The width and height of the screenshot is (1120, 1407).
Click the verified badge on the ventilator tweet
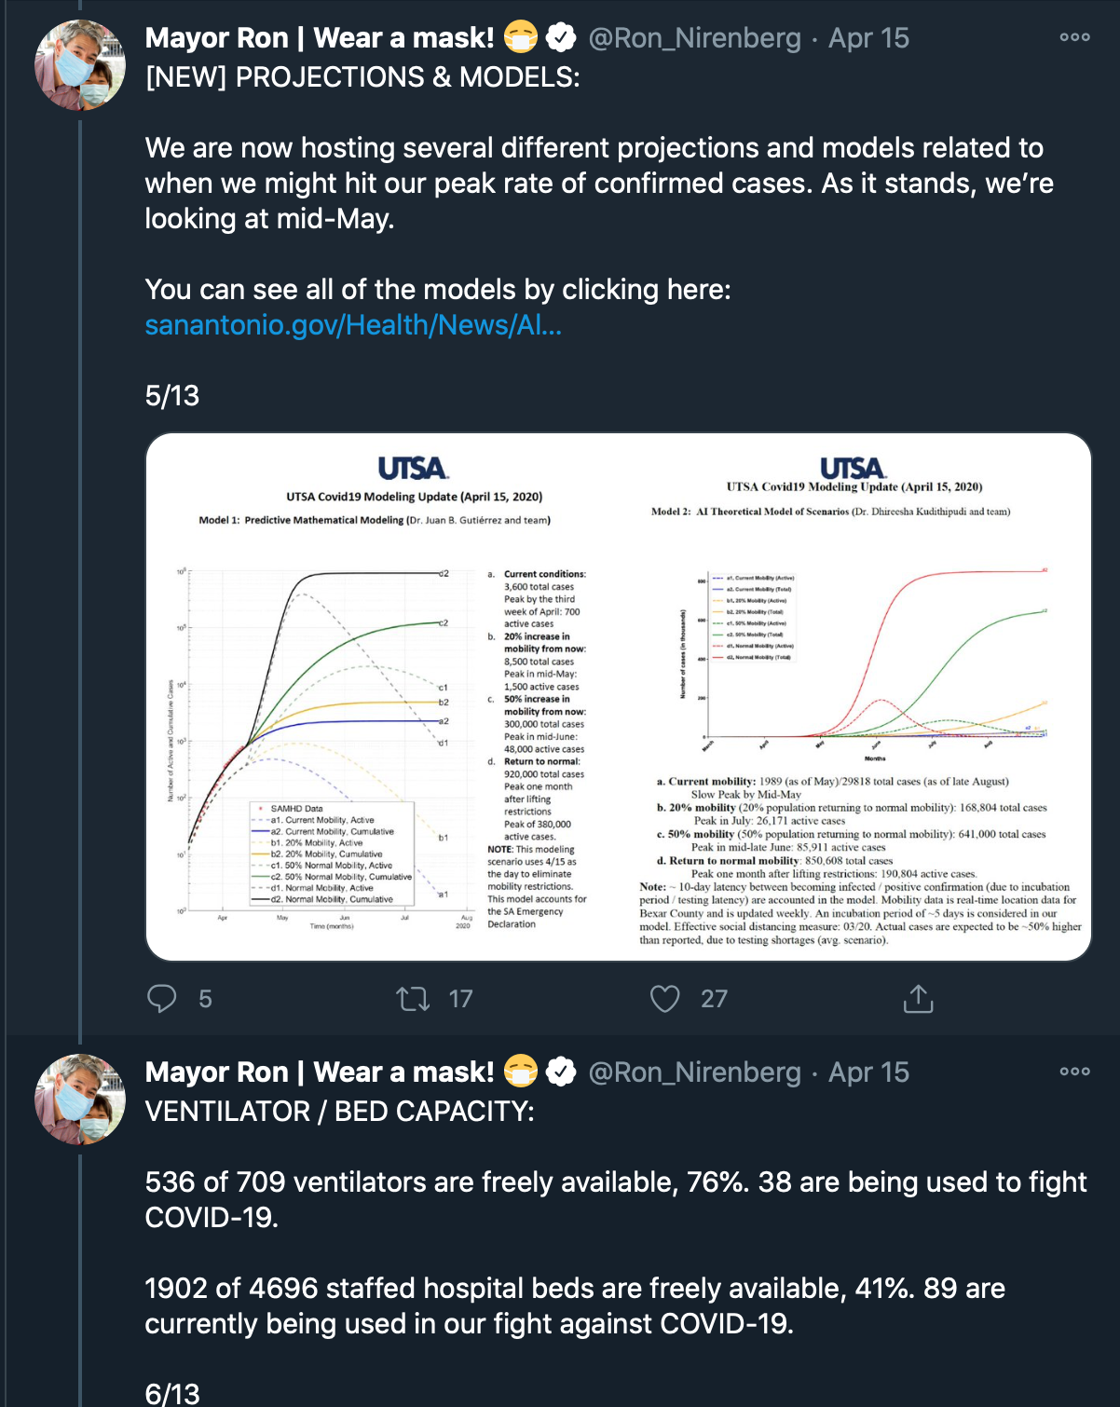560,1072
